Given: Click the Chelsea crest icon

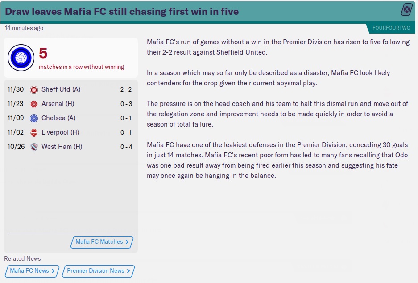Looking at the screenshot, I should pos(34,118).
